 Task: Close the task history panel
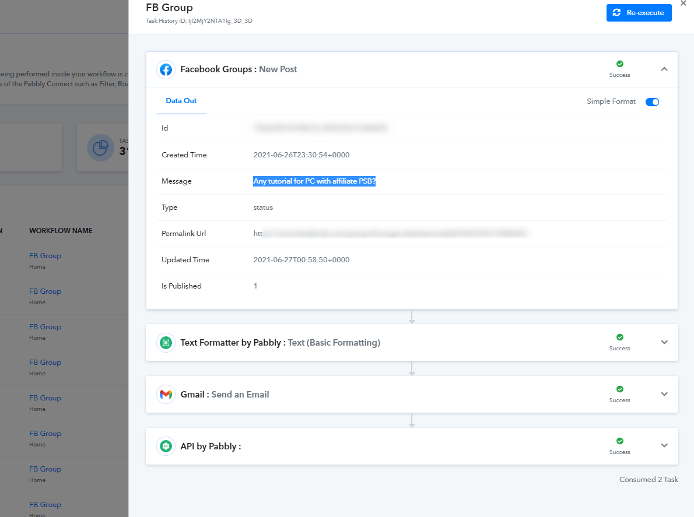683,3
